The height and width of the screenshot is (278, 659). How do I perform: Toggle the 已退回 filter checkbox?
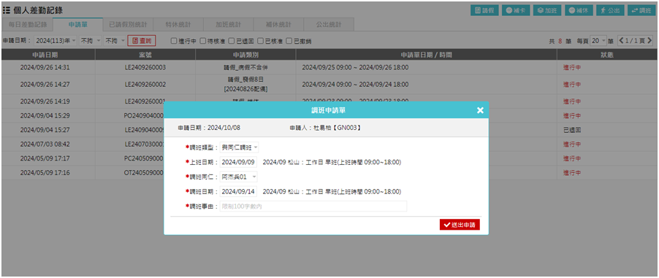pos(232,41)
